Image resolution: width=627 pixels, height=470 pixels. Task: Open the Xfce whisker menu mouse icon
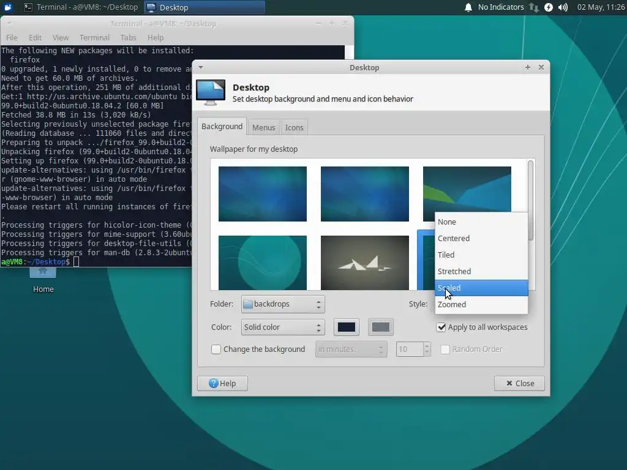coord(7,7)
